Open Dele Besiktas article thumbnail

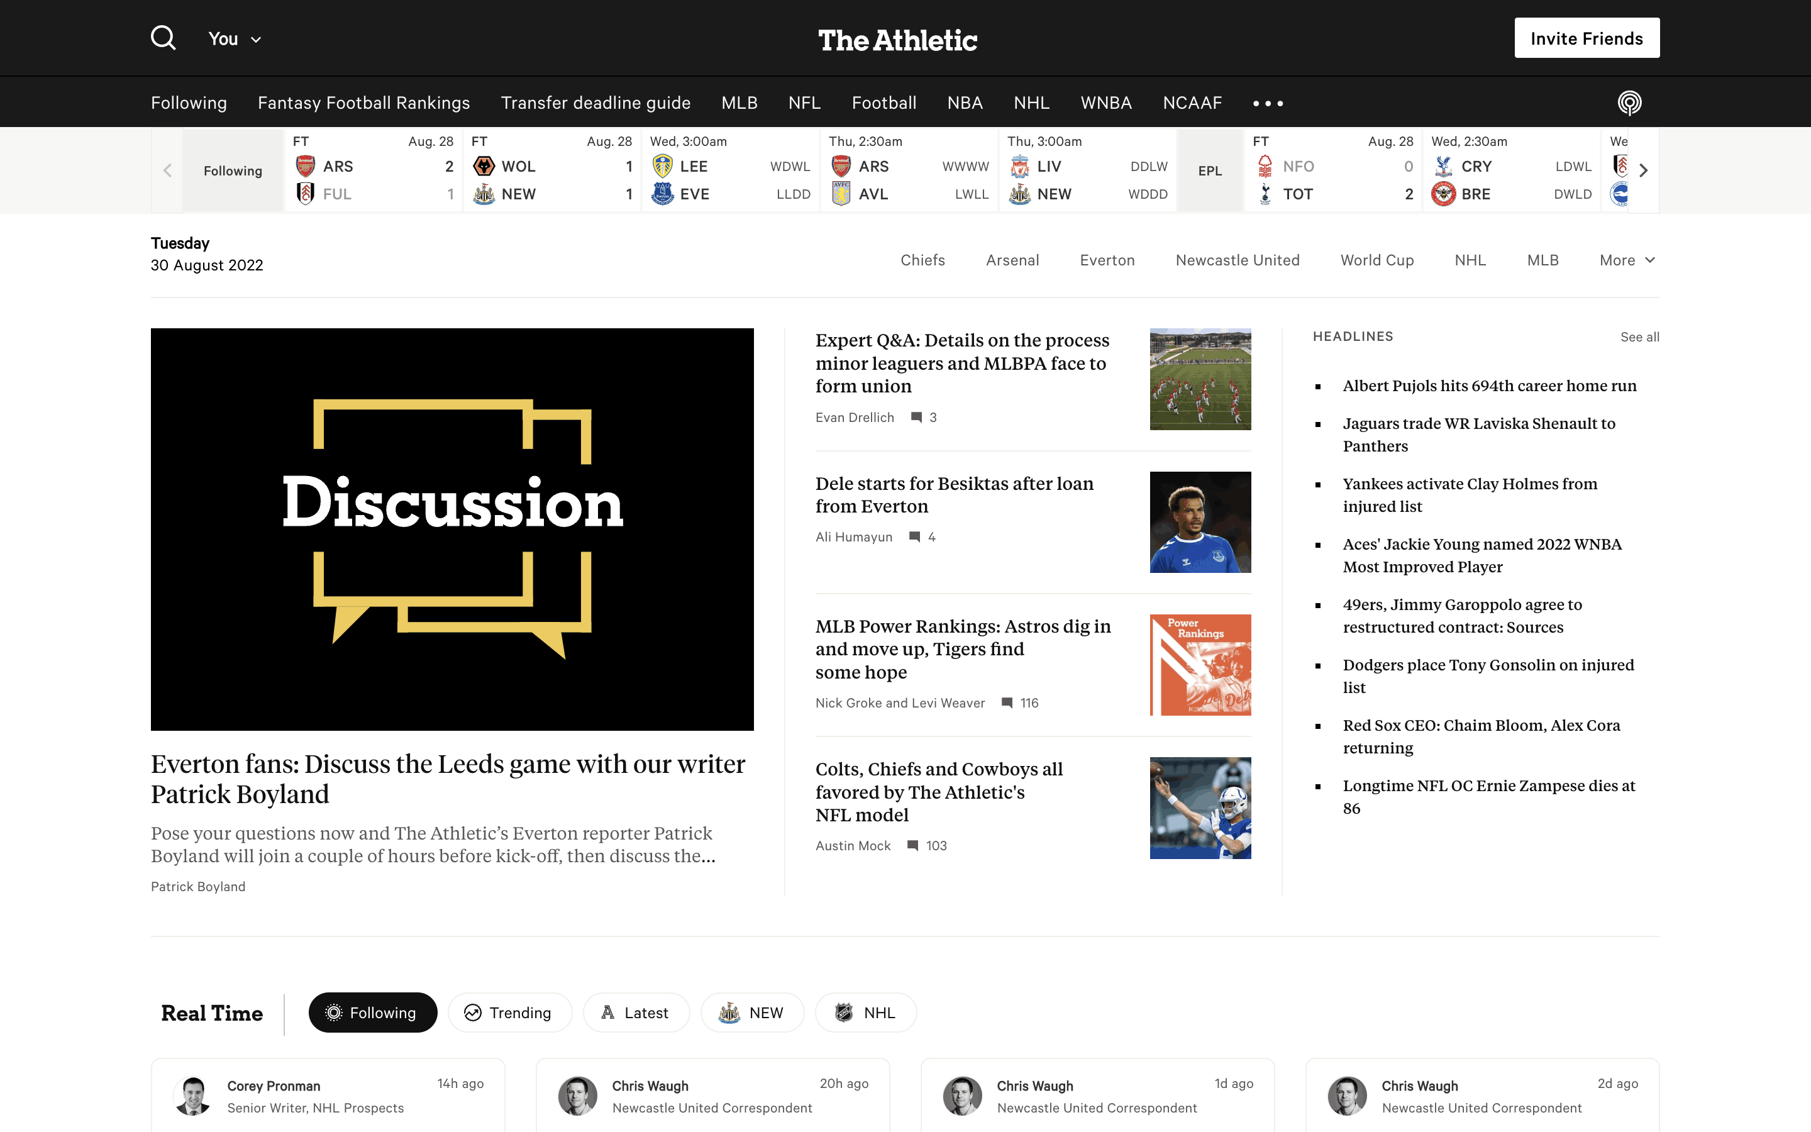point(1200,522)
